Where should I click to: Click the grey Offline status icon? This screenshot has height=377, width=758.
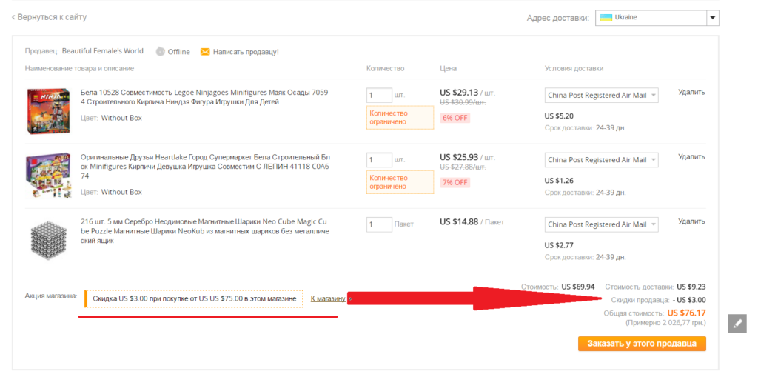[x=161, y=51]
